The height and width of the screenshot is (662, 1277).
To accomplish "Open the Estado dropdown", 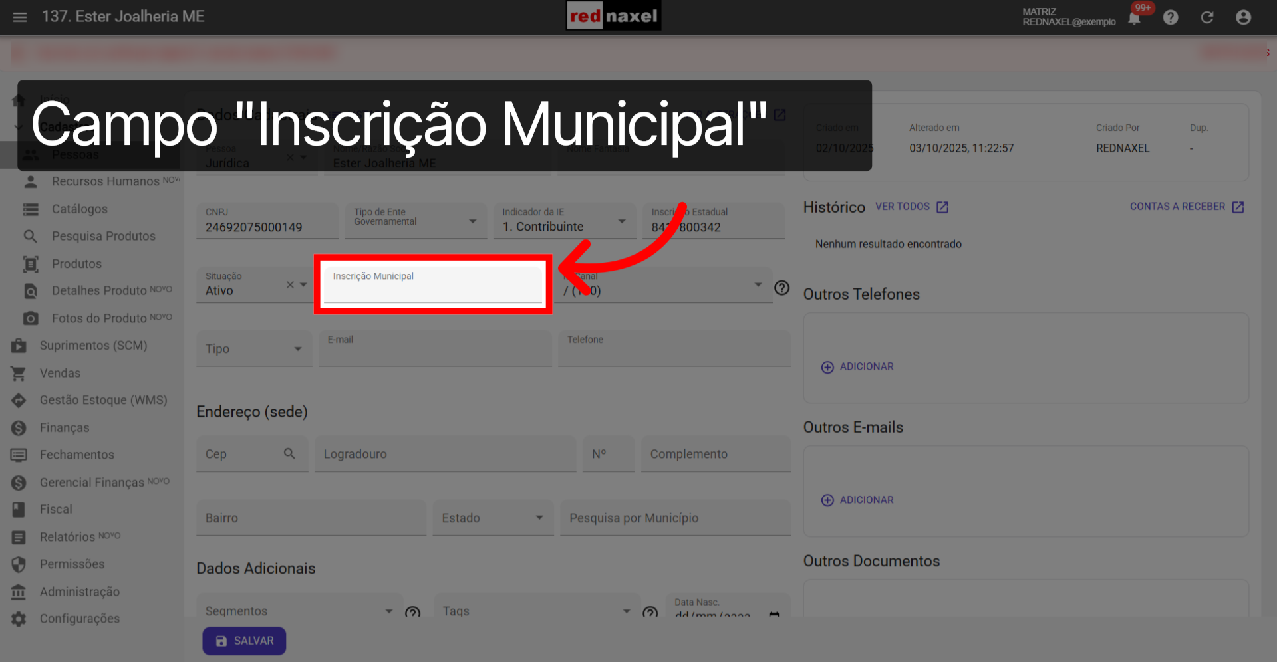I will point(539,518).
